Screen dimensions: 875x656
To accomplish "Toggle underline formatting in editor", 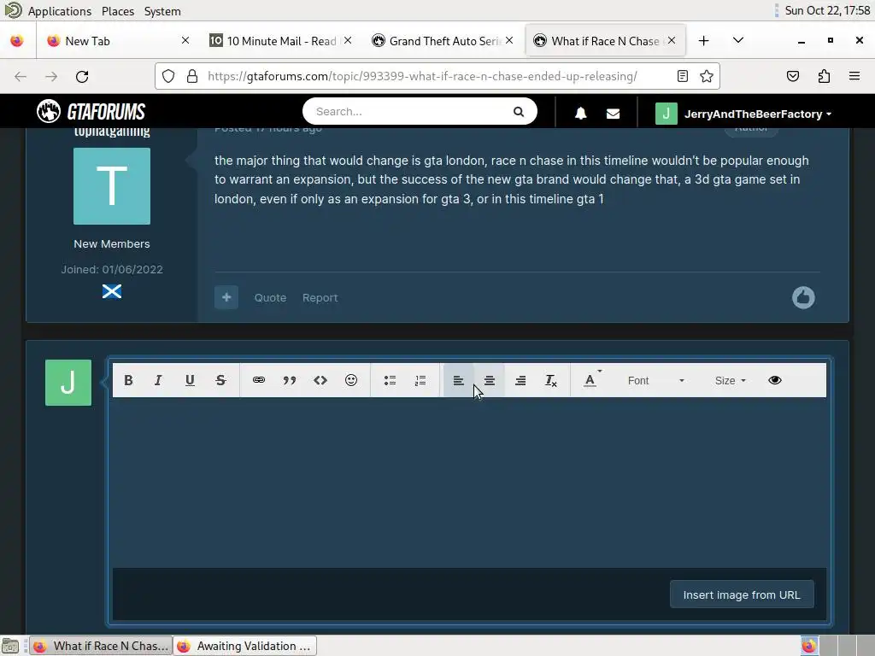I will (x=190, y=380).
